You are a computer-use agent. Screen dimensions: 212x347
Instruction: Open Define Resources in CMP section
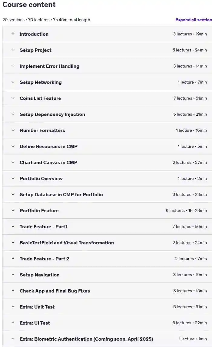[107, 146]
